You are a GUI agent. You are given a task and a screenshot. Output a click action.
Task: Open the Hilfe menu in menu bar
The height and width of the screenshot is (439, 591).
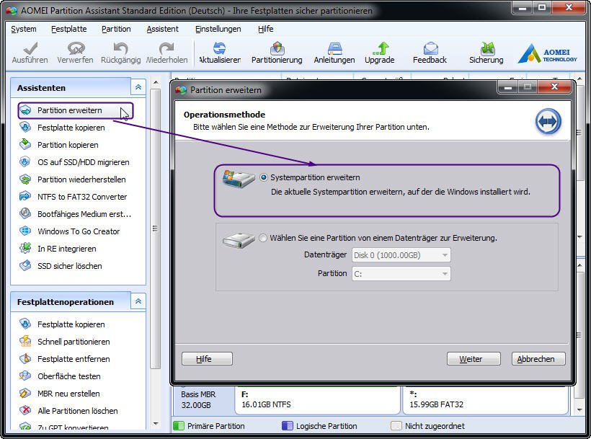click(x=266, y=29)
